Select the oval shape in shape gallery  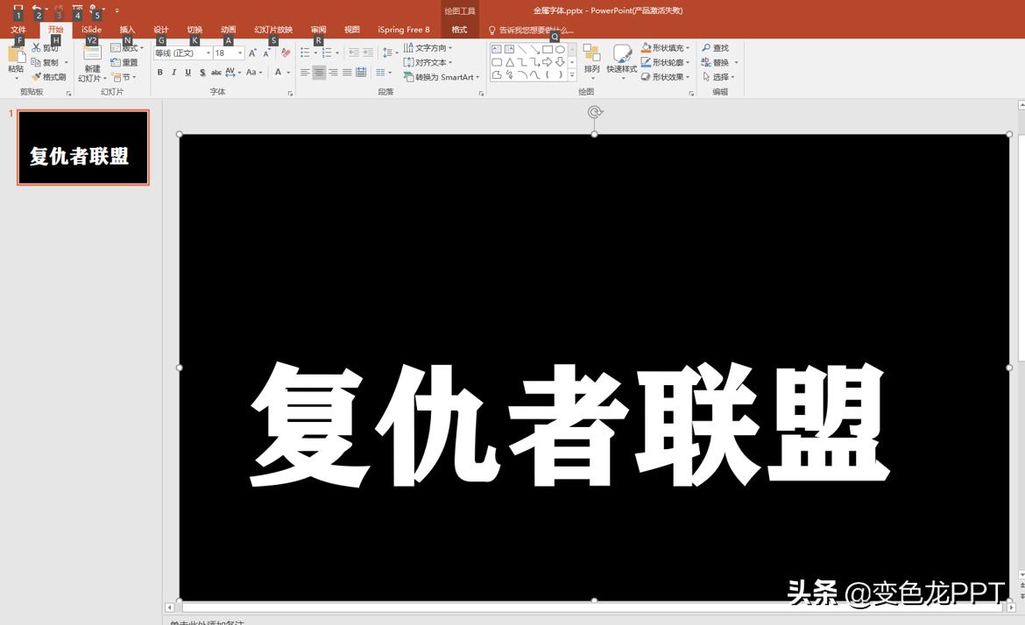(x=560, y=50)
